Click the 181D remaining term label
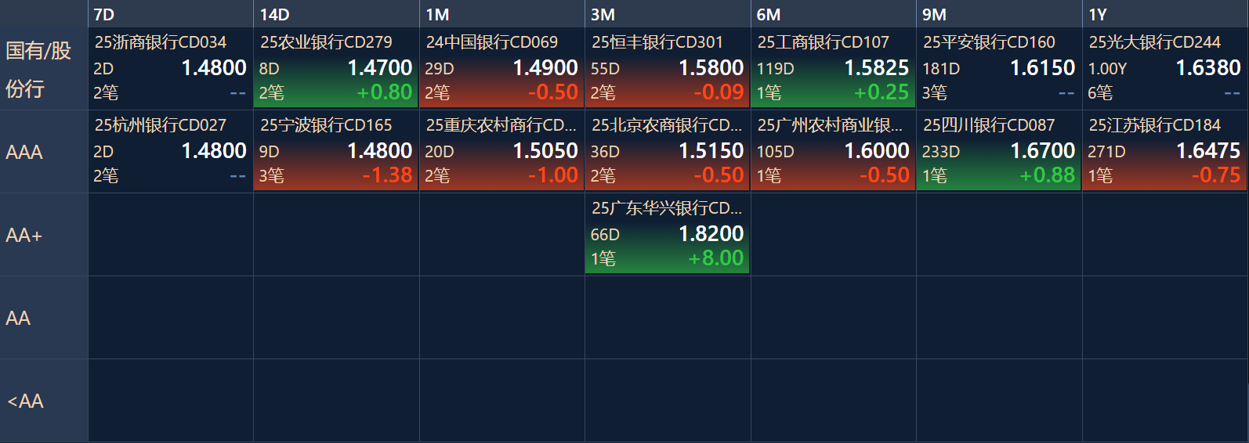The height and width of the screenshot is (443, 1249). (941, 69)
